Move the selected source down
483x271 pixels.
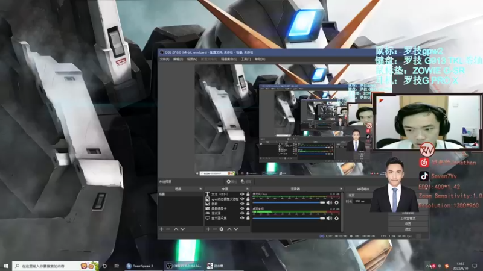pos(236,229)
